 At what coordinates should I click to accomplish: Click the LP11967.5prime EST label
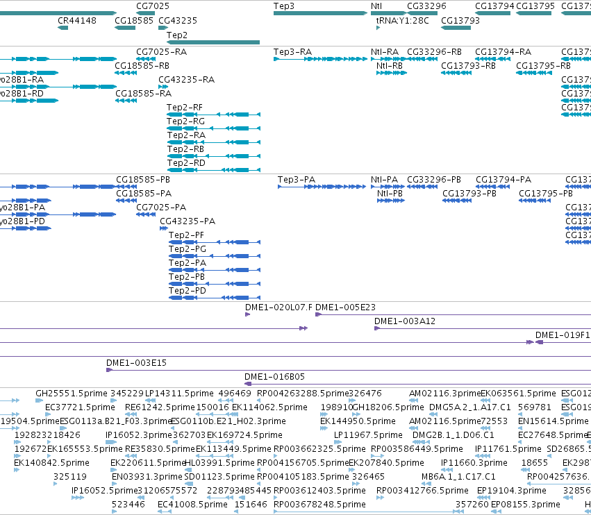368,434
